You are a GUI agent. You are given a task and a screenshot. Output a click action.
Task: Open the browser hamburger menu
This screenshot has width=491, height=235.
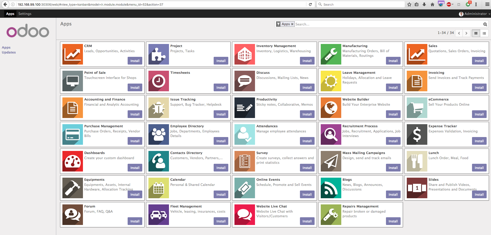tap(487, 4)
